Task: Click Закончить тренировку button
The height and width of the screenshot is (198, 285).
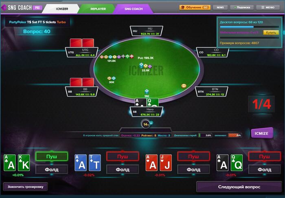Action: (25, 187)
